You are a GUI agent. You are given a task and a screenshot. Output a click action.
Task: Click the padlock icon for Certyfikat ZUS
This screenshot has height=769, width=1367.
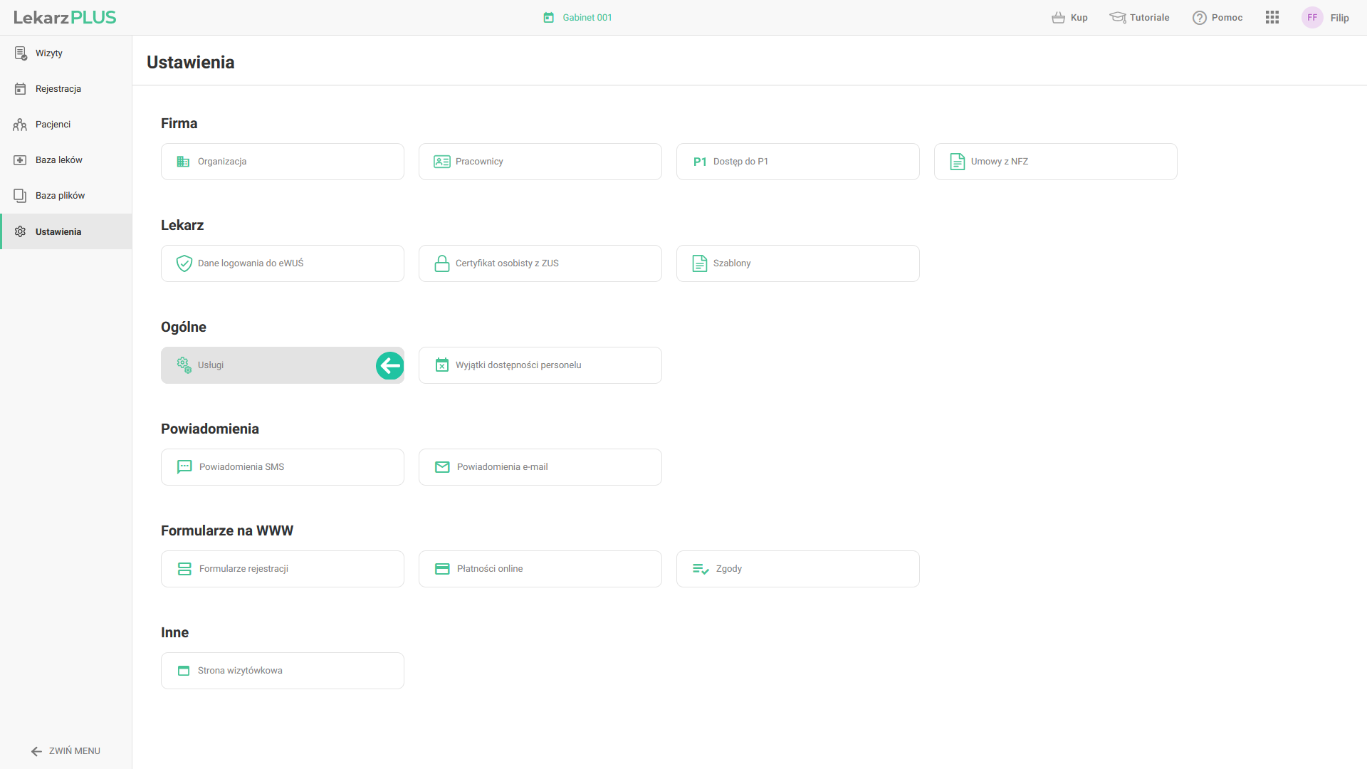pyautogui.click(x=441, y=263)
